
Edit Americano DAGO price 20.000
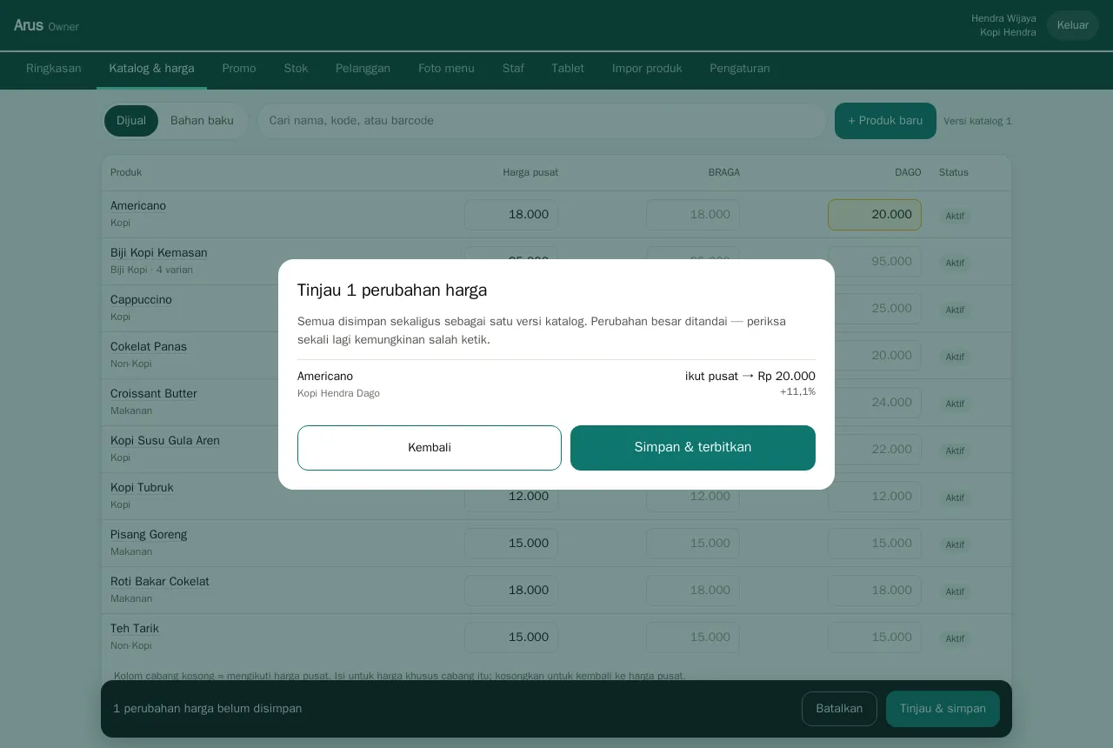tap(875, 215)
